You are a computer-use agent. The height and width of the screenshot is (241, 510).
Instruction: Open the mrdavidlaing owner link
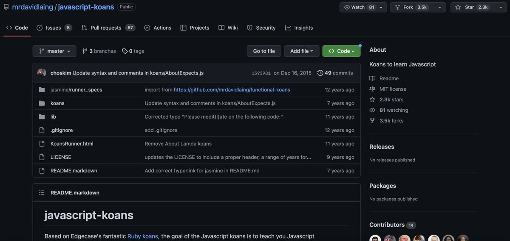[x=32, y=7]
